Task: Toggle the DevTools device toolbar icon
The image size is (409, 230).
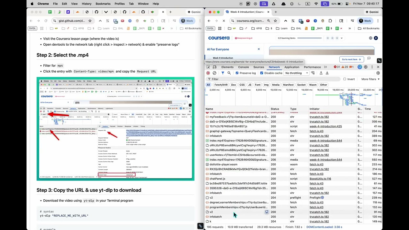Action: click(215, 67)
